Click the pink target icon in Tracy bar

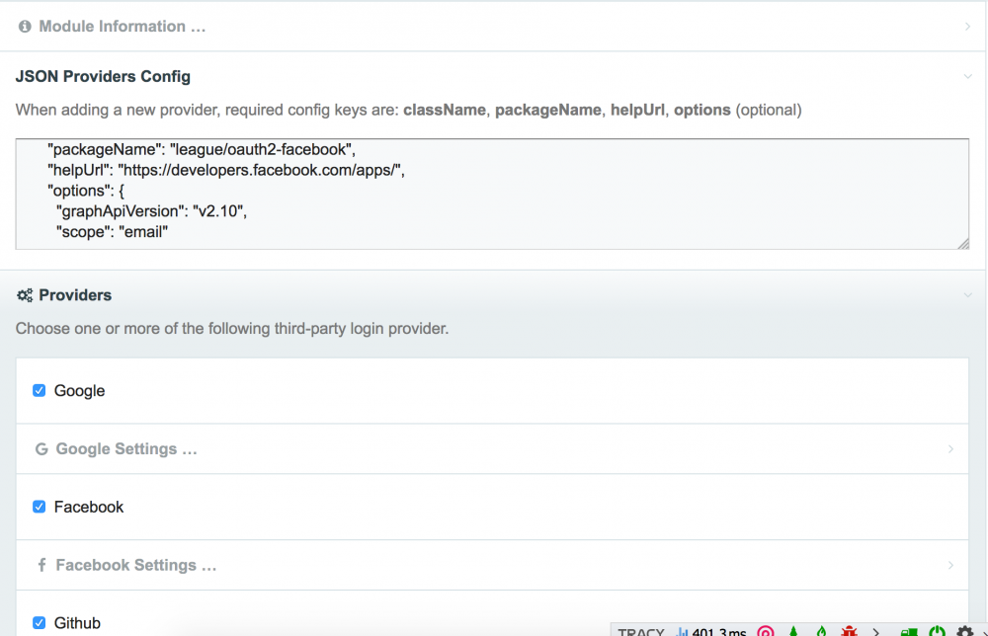[x=765, y=631]
